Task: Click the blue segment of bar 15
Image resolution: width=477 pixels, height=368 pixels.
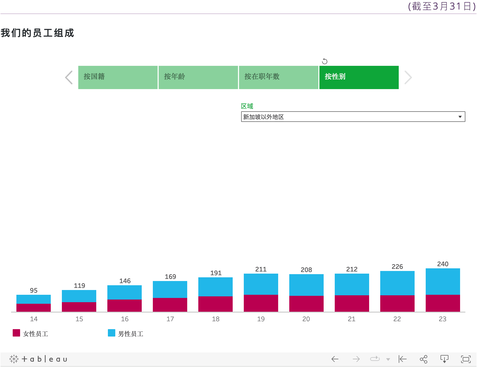Action: click(x=79, y=296)
